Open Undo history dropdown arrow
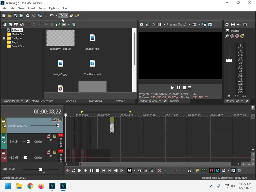The image size is (256, 192). pyautogui.click(x=56, y=15)
